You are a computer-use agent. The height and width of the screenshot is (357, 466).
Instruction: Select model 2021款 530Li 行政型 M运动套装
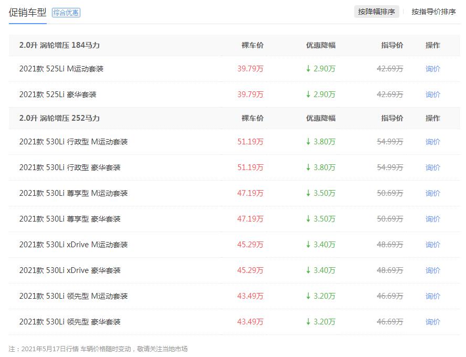tap(73, 142)
